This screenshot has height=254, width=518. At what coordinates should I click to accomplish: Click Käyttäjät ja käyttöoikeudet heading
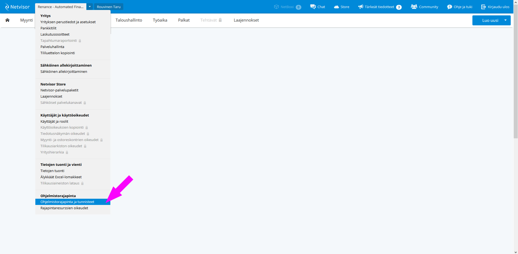pyautogui.click(x=65, y=115)
